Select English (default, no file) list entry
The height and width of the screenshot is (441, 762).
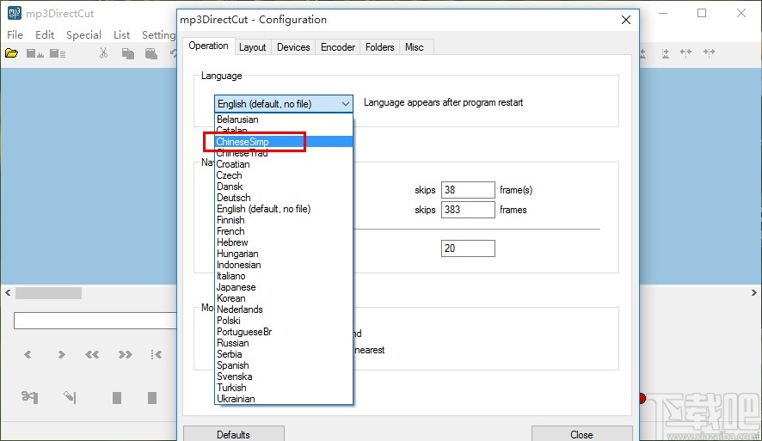pos(283,209)
